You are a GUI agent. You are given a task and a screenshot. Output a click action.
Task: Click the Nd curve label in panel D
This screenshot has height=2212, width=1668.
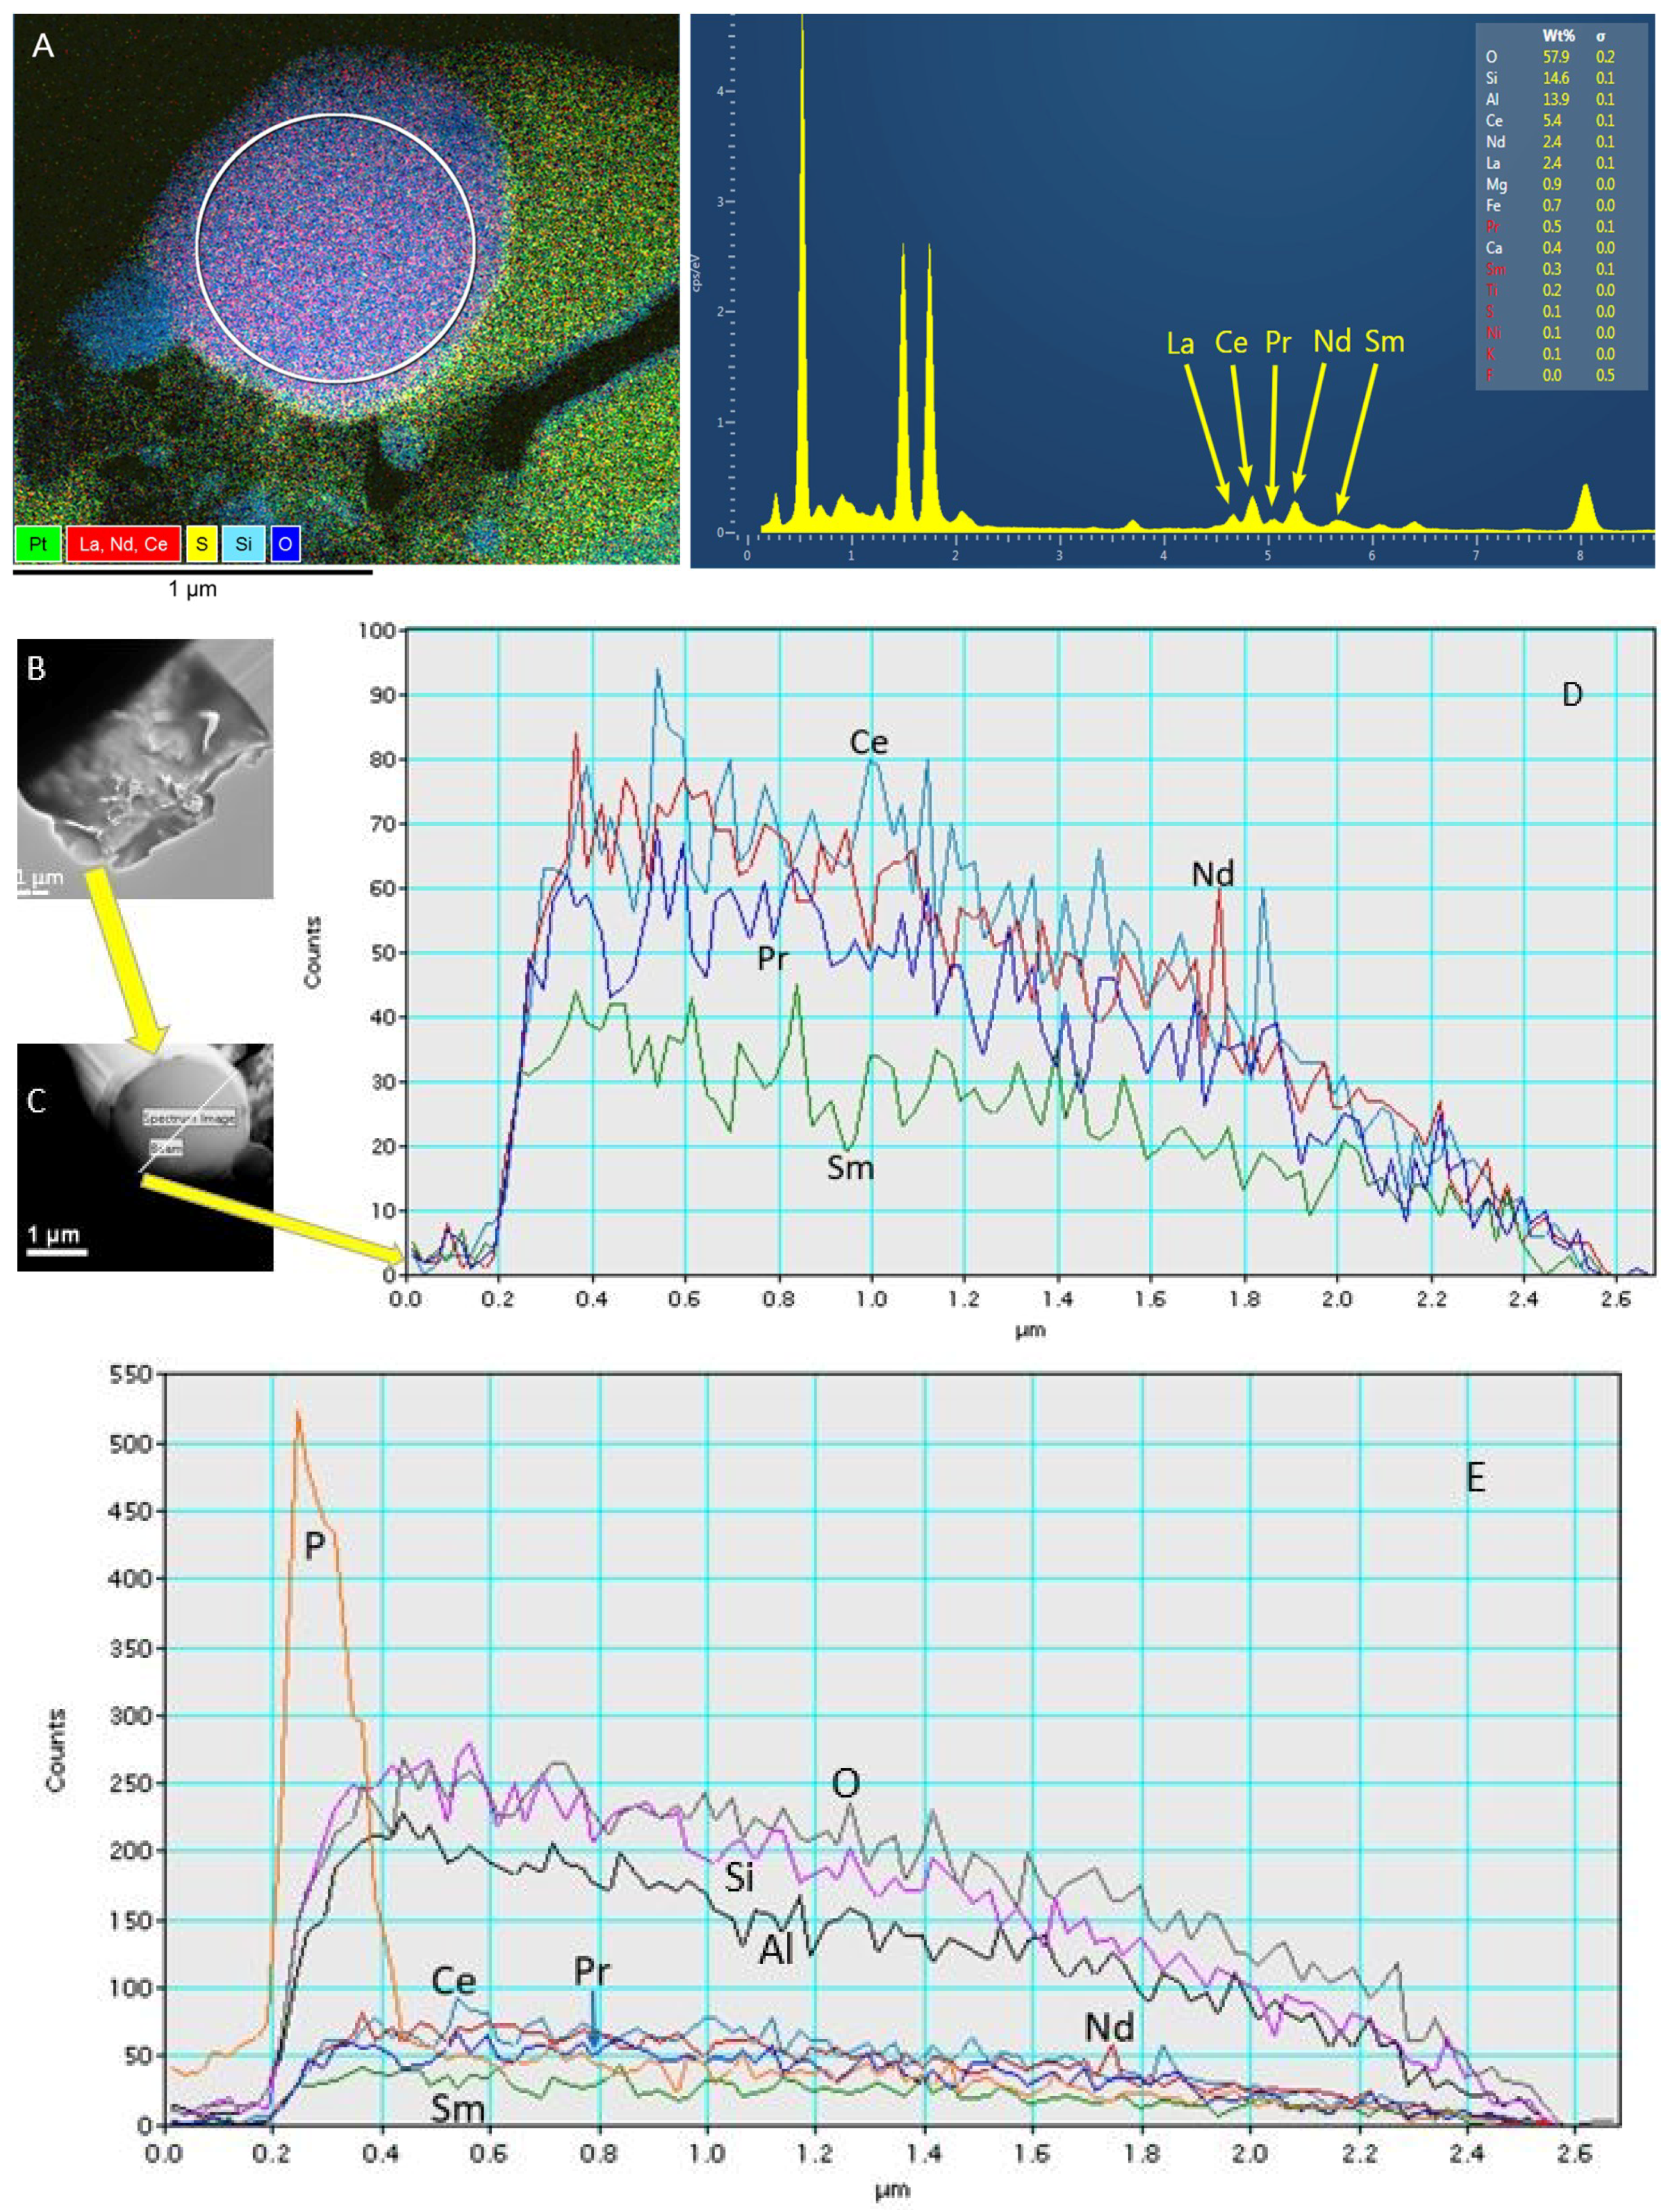coord(1212,874)
